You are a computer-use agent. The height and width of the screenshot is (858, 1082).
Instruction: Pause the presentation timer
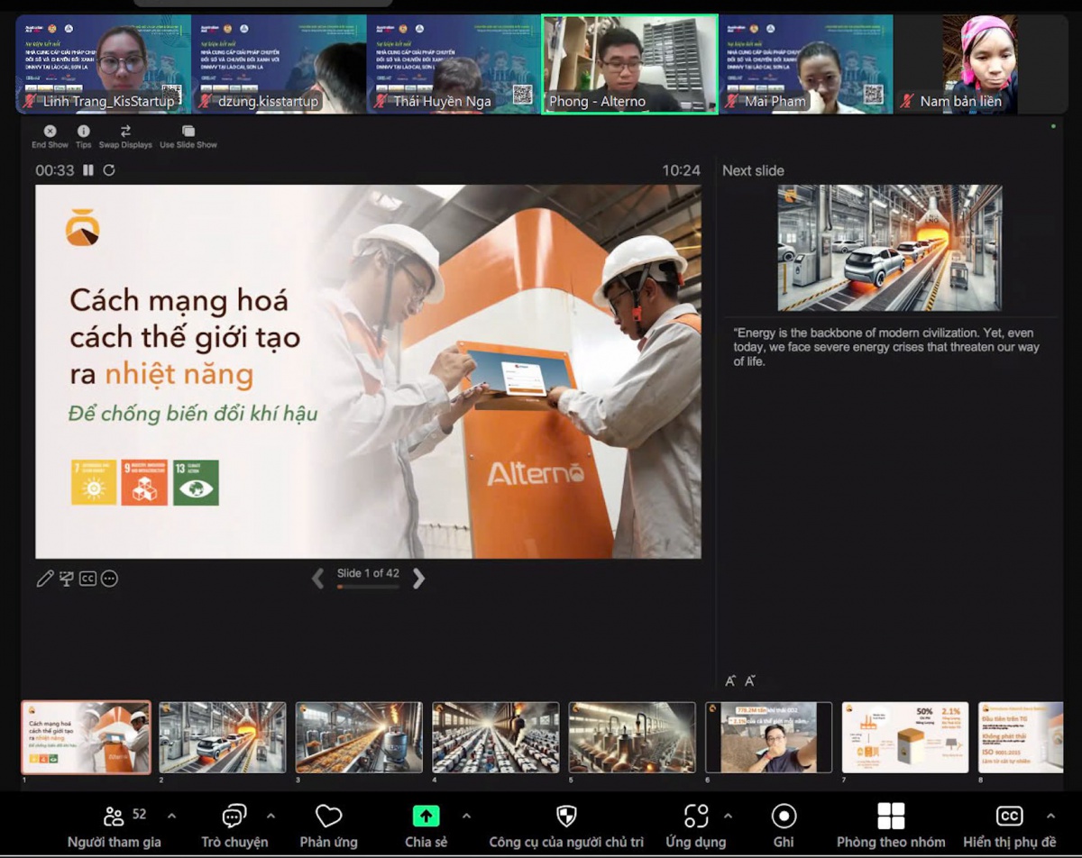[88, 169]
